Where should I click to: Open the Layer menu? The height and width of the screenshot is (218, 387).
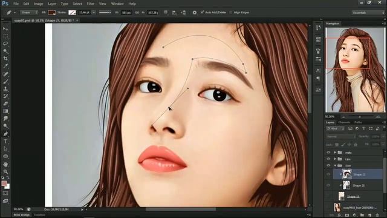click(52, 4)
